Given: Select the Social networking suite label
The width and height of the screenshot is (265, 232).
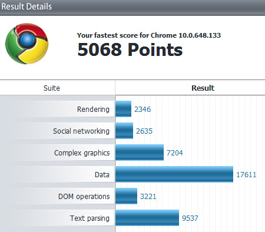Looking at the screenshot, I should coord(81,131).
